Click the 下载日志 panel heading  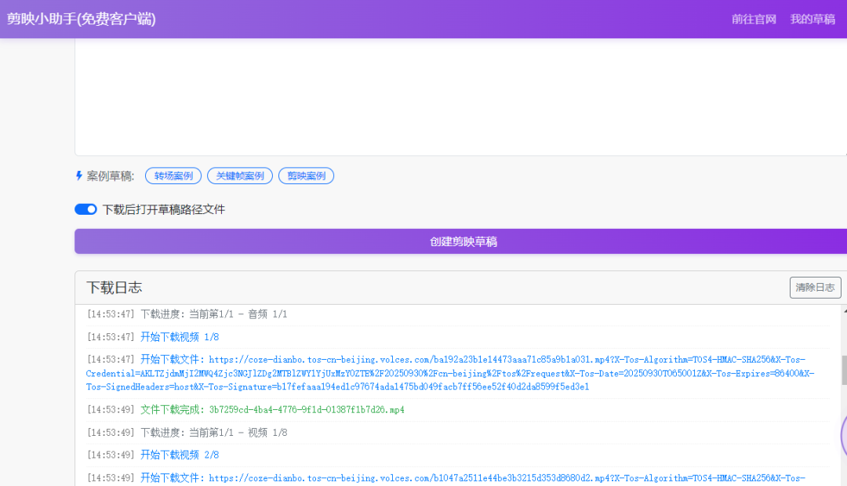(x=114, y=287)
